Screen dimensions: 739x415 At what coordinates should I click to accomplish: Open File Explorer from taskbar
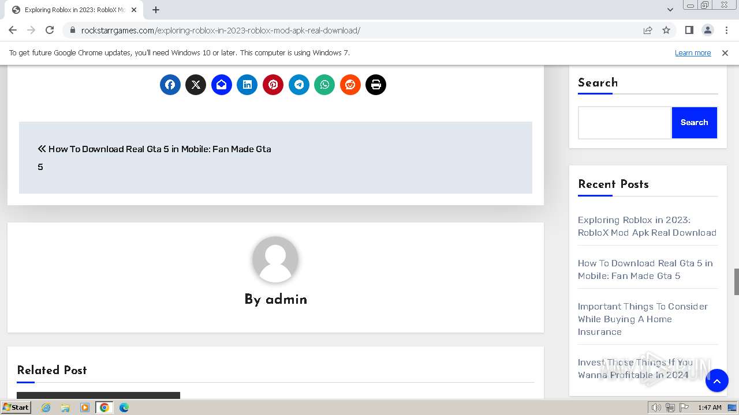click(x=65, y=408)
